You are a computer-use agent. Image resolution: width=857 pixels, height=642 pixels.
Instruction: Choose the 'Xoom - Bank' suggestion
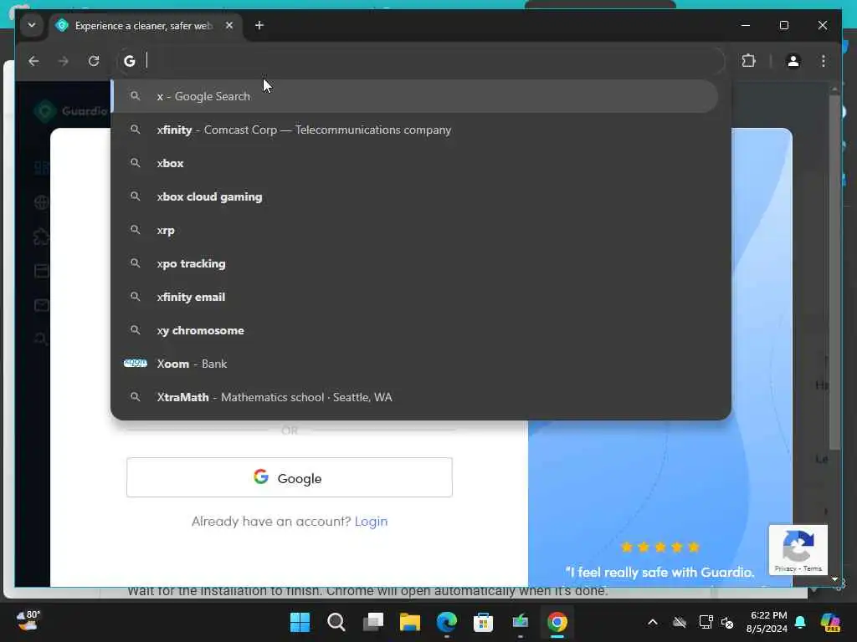pos(415,364)
